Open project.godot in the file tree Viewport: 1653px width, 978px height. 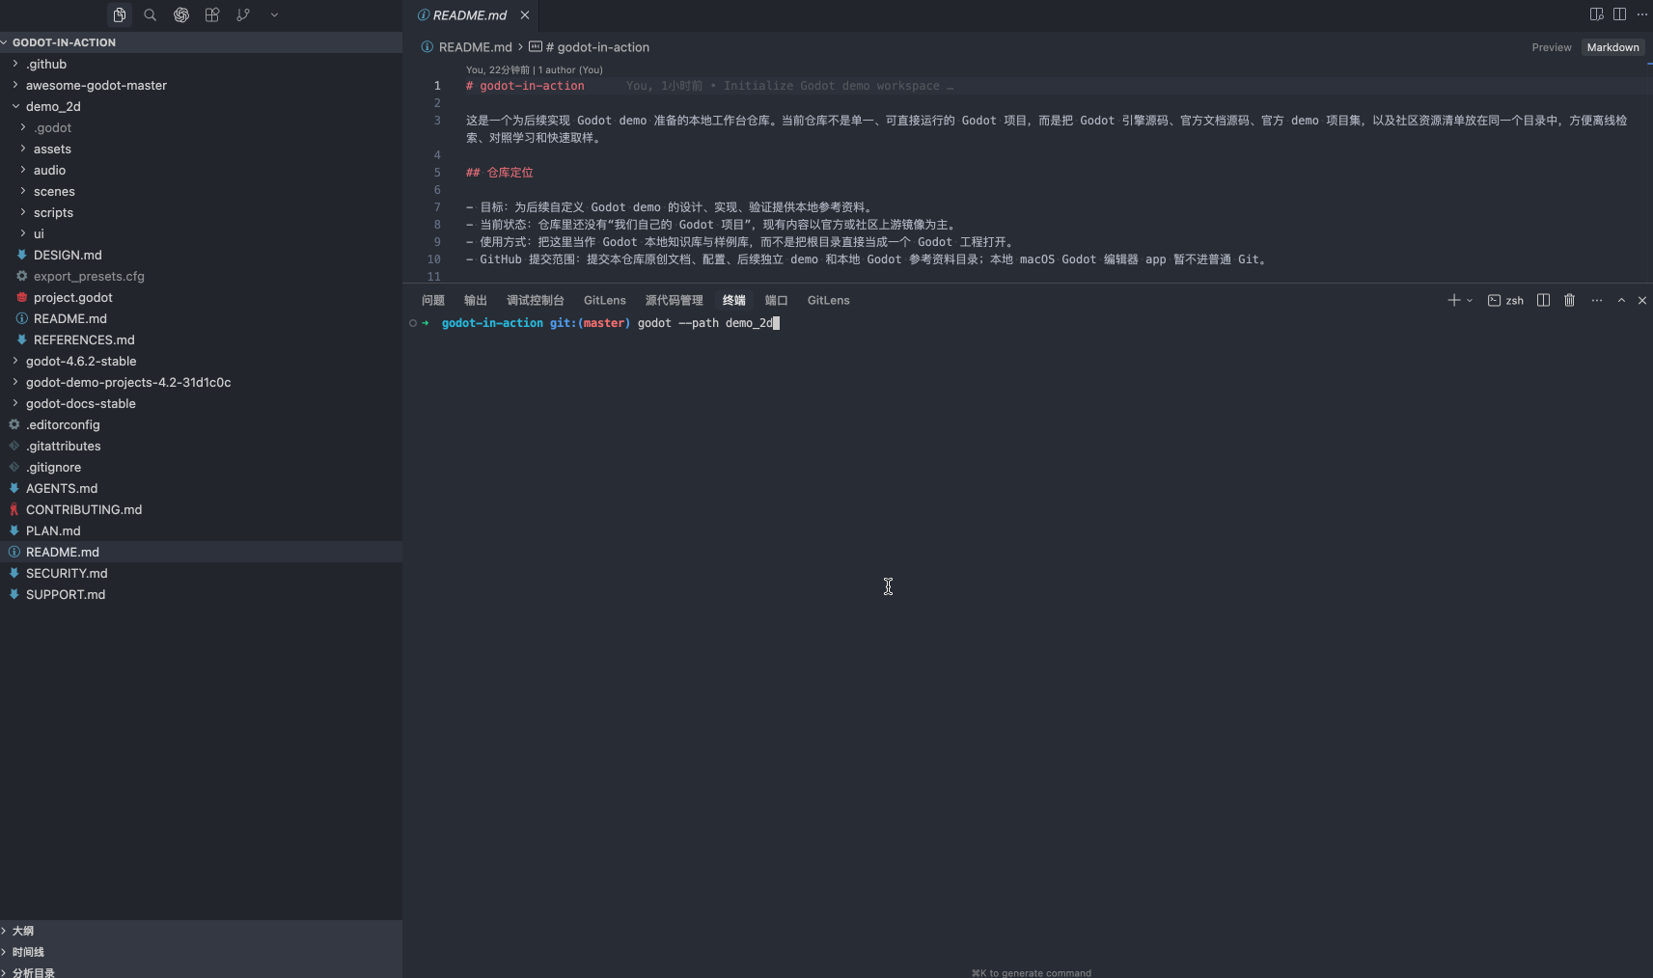tap(72, 298)
